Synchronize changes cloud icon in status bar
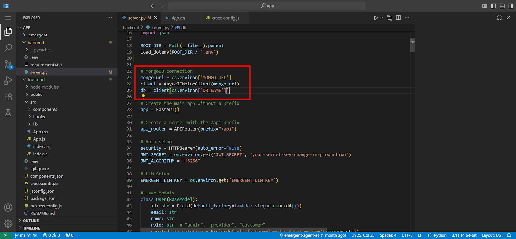 point(35,235)
